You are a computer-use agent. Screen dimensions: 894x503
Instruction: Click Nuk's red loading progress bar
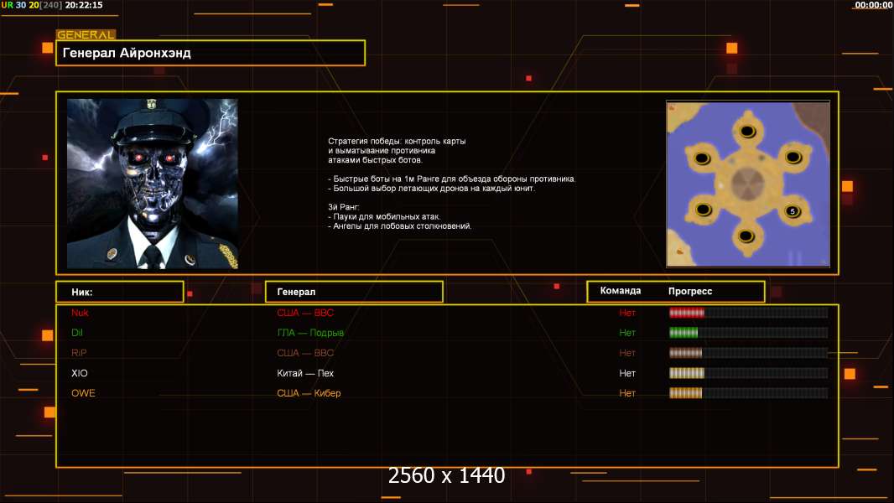[x=749, y=312]
